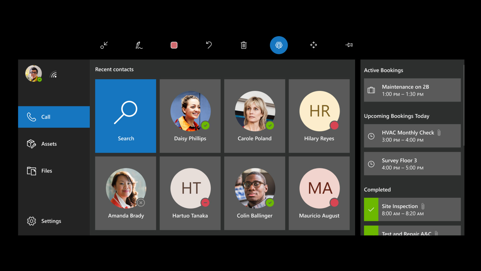Open Settings from the sidebar
Image resolution: width=481 pixels, height=271 pixels.
[x=54, y=221]
